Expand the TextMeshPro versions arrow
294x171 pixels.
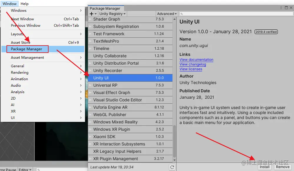click(x=90, y=41)
